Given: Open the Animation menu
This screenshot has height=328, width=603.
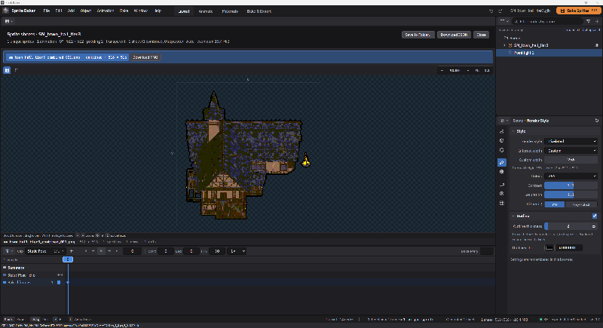Looking at the screenshot, I should pyautogui.click(x=105, y=11).
